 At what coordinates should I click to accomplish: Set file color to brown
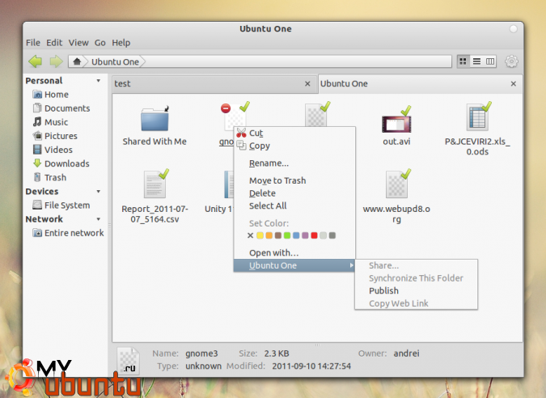(278, 235)
